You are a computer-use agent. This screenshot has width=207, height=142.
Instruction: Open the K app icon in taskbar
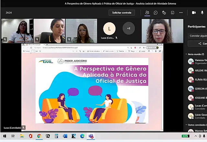coord(73,136)
